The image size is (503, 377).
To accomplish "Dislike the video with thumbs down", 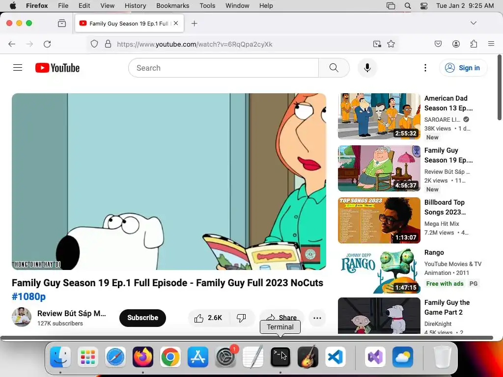I will [241, 318].
